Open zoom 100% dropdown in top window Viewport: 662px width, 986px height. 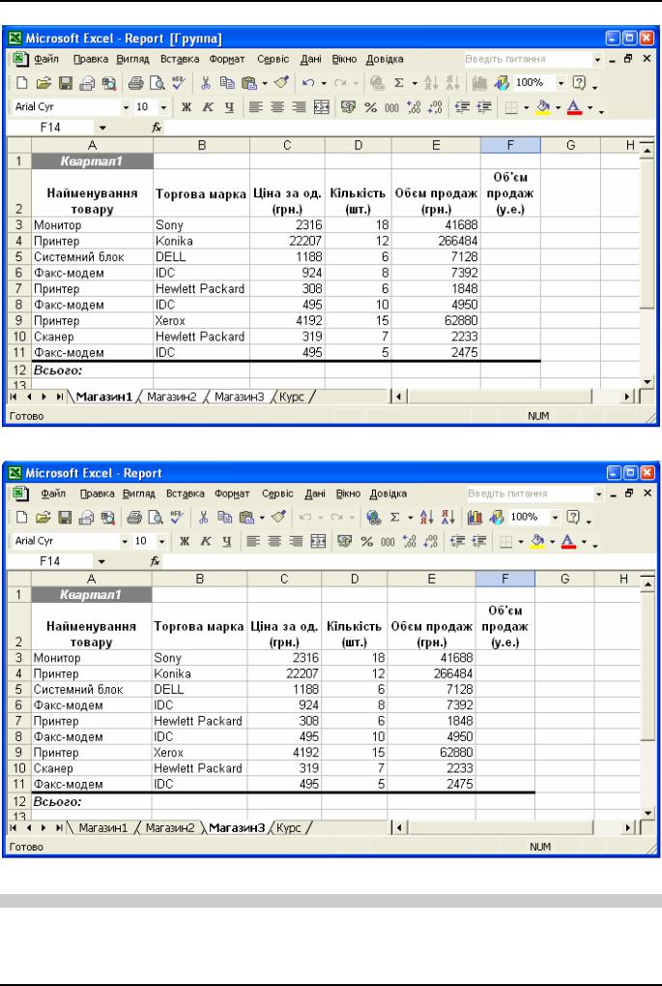point(561,83)
